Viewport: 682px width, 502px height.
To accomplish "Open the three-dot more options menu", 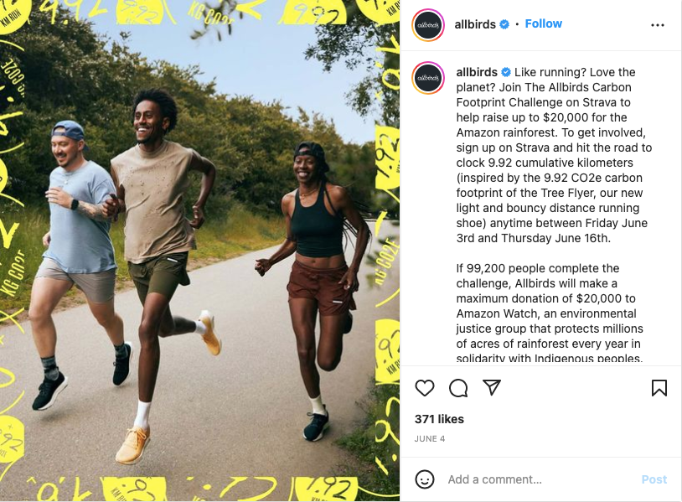I will pos(657,25).
